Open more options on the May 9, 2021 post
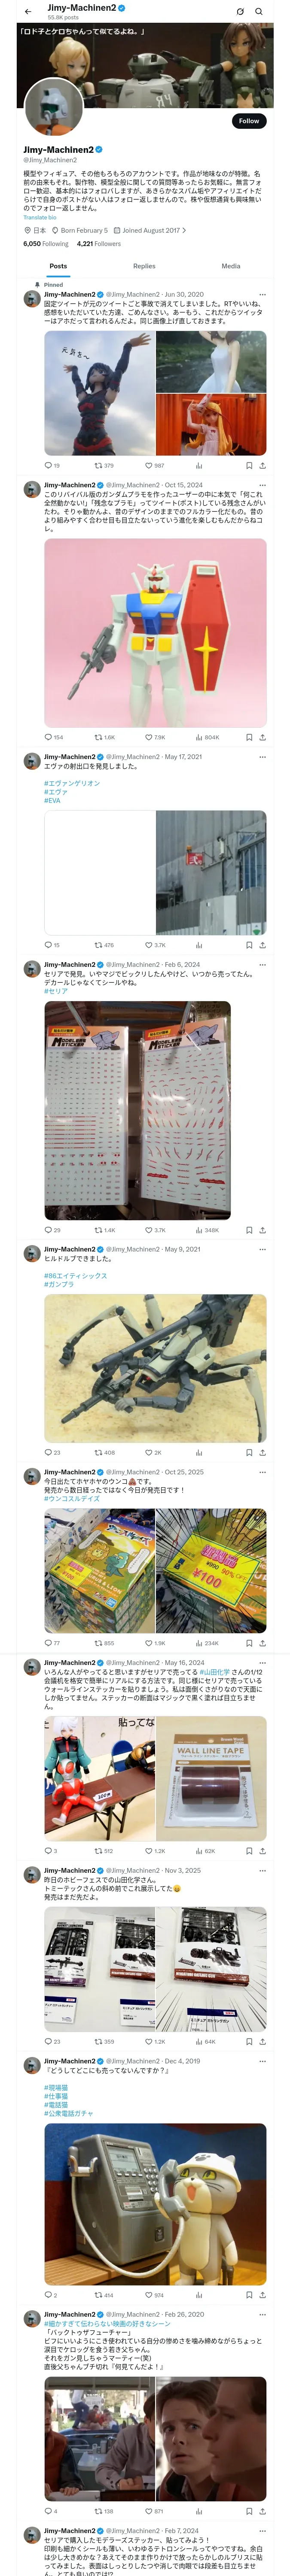This screenshot has height=2576, width=290. [x=262, y=1249]
